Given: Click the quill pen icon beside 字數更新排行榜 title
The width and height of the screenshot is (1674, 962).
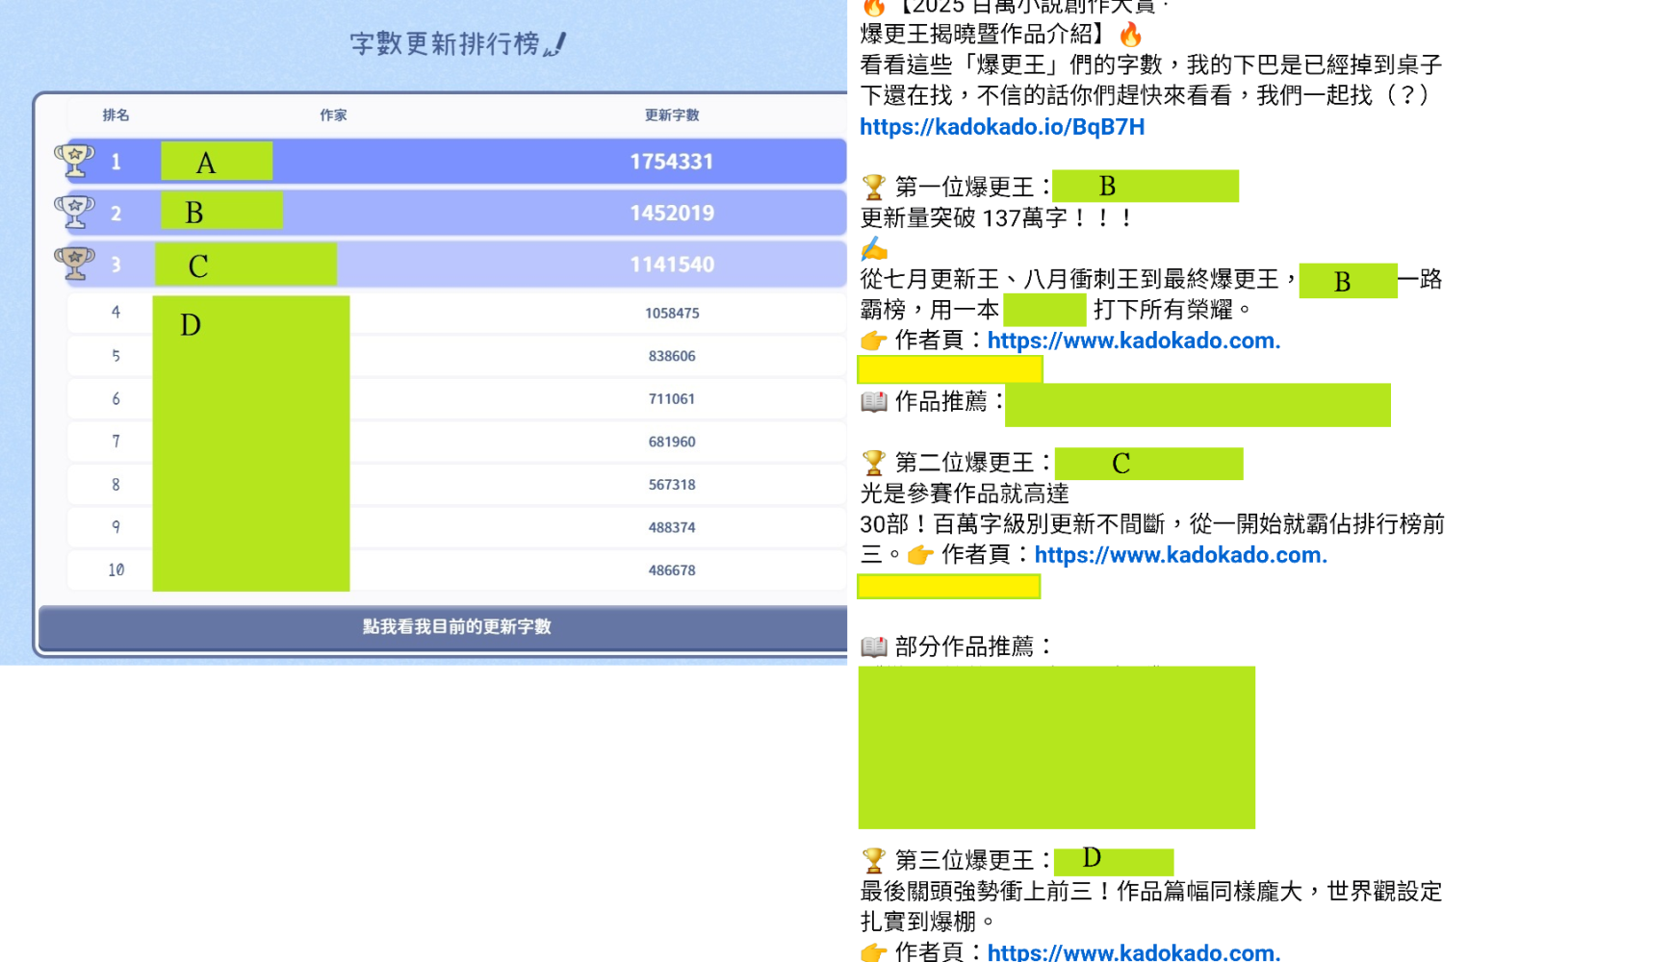Looking at the screenshot, I should coord(555,44).
